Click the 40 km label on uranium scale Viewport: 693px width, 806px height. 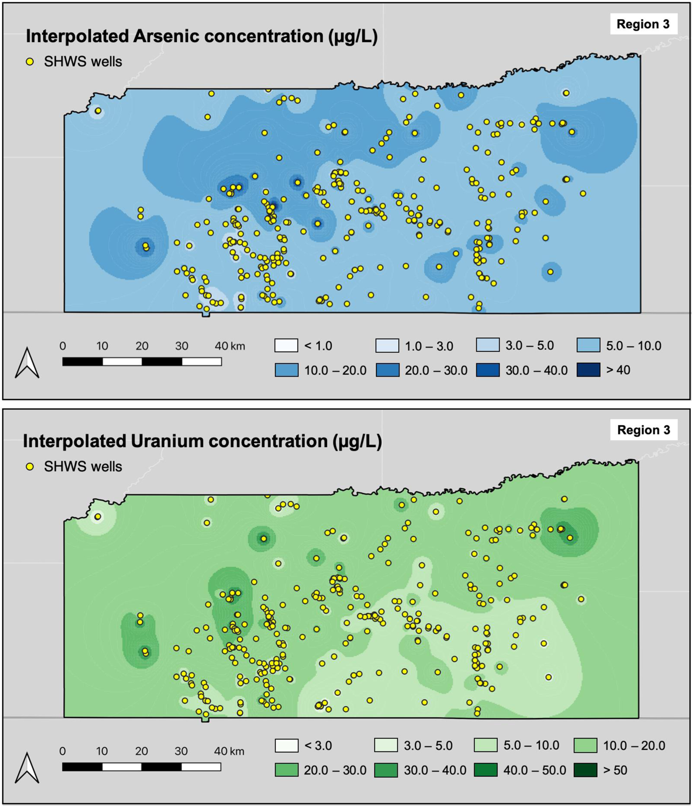point(229,751)
